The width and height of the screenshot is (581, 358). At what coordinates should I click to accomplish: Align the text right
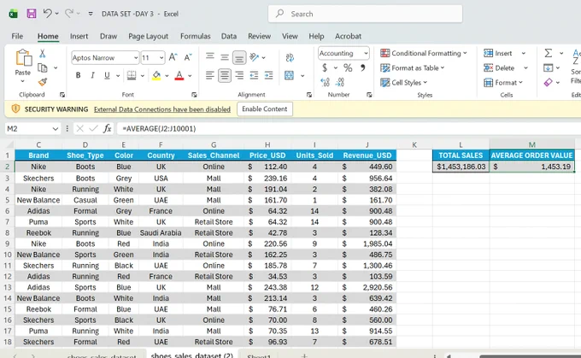click(239, 75)
